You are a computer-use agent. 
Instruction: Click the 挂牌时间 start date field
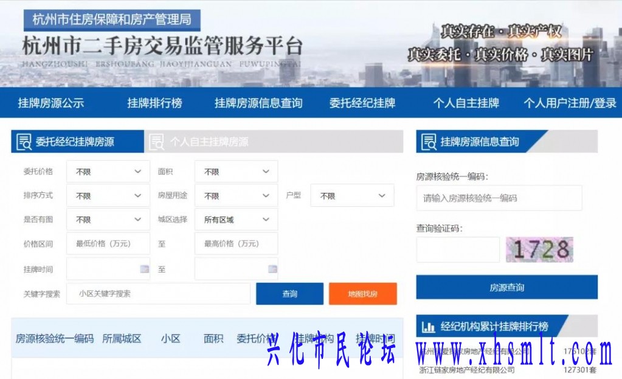(x=108, y=269)
